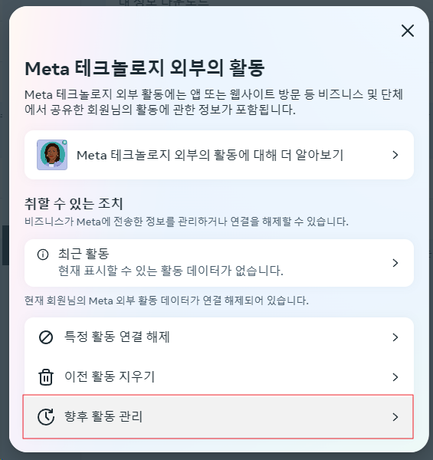Click the trash can icon for 이전 활동 지우기
This screenshot has width=433, height=460.
coord(46,377)
